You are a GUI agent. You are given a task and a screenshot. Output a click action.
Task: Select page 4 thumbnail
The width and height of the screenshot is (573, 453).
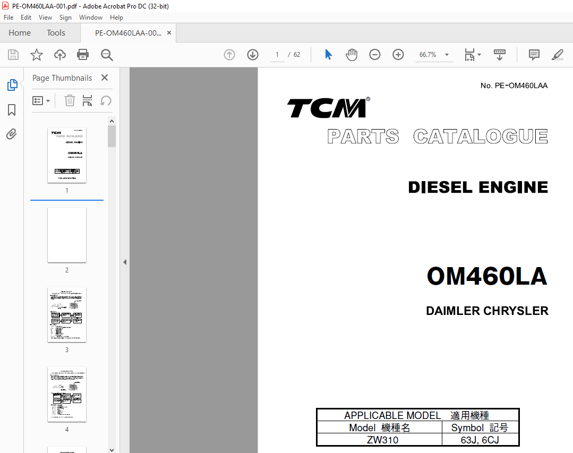(67, 394)
